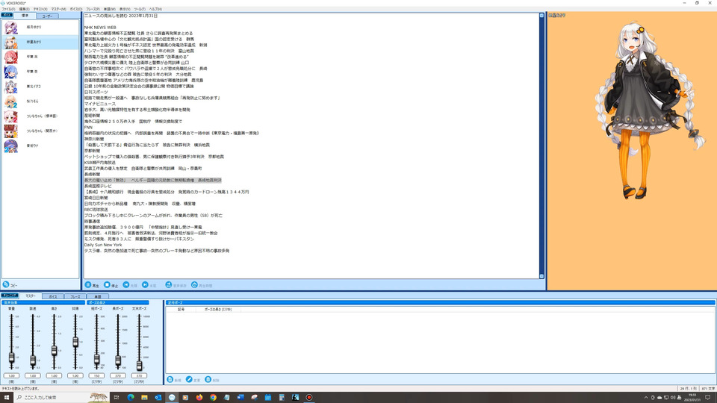Focus the 短ポーズ value field showing 150
Viewport: 717px width, 403px height.
[x=96, y=375]
